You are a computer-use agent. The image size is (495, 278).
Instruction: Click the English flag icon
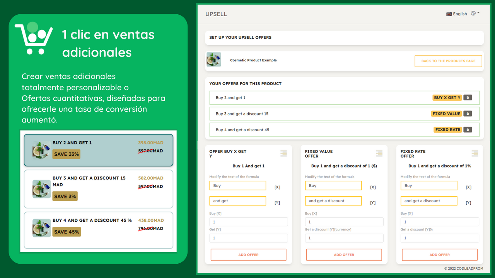pos(449,14)
